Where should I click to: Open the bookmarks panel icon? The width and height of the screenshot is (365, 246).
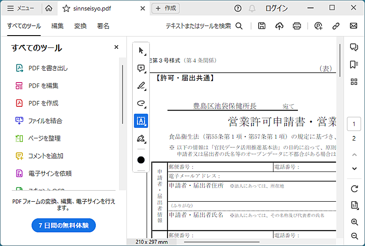[x=354, y=64]
